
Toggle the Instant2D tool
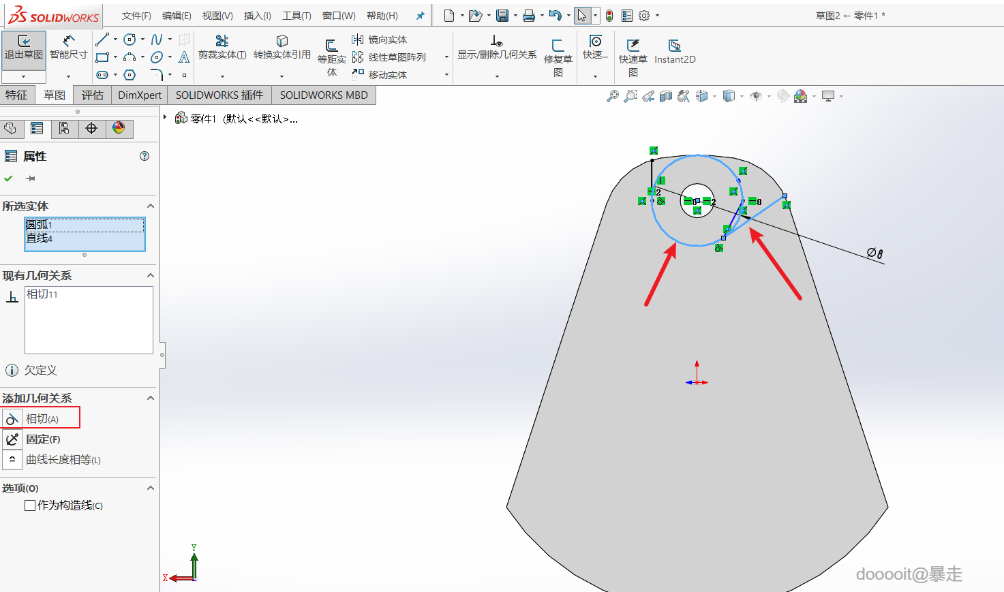click(x=675, y=51)
